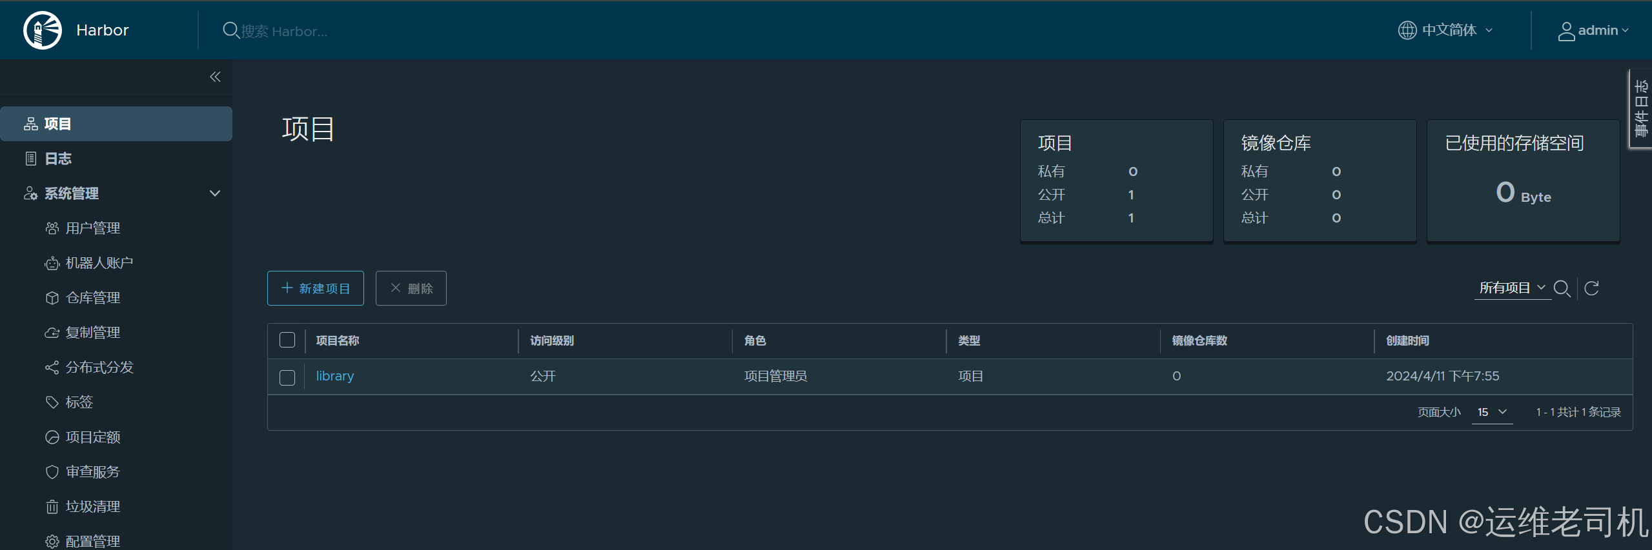
Task: Click the 已使用的存储空间 card
Action: point(1523,181)
